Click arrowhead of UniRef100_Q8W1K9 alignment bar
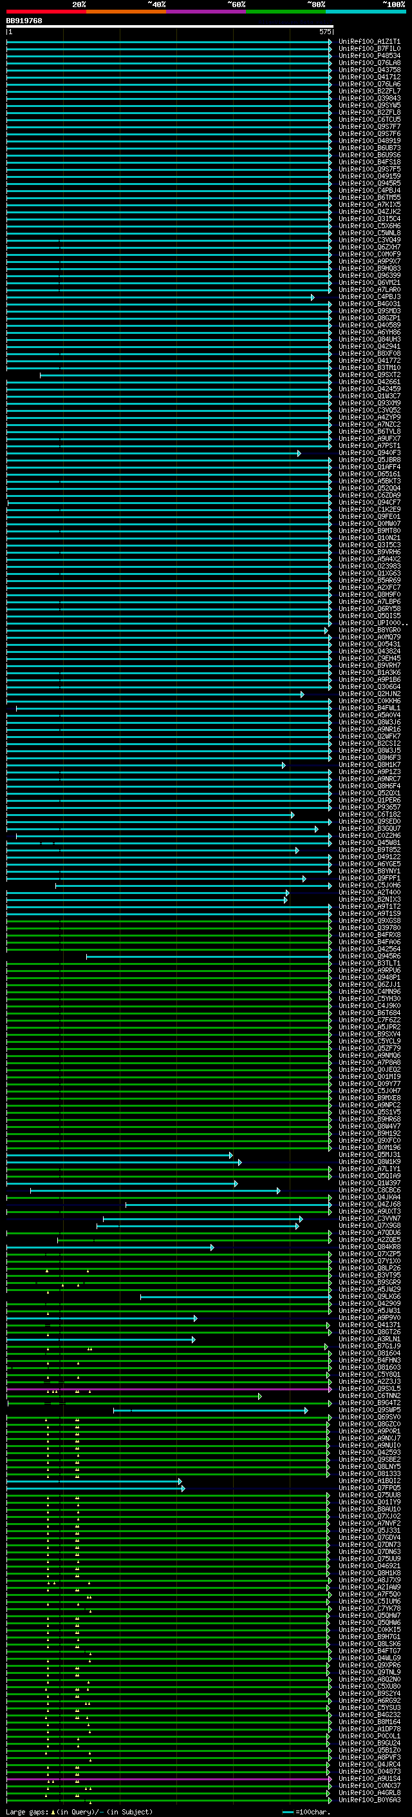The width and height of the screenshot is (412, 1817). coord(239,1162)
